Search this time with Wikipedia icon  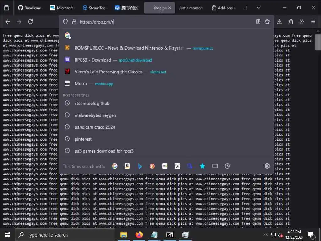177,166
